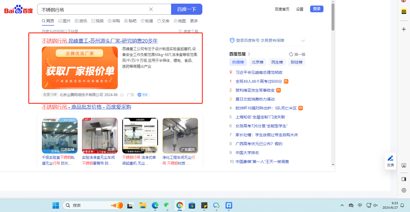Open hot topic 习近平会见越南总理范明政

click(259, 72)
